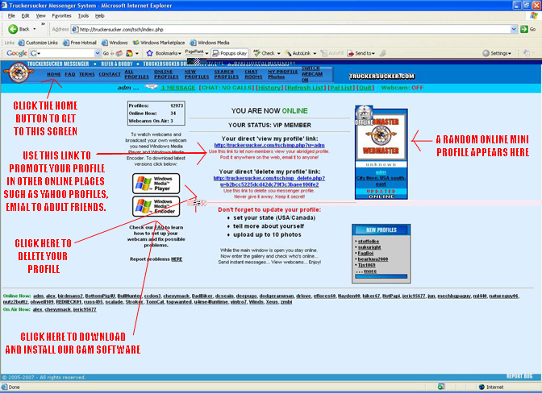Viewport: 542px width, 393px height.
Task: Click the Customize Links bookmark icon
Action: click(x=21, y=43)
